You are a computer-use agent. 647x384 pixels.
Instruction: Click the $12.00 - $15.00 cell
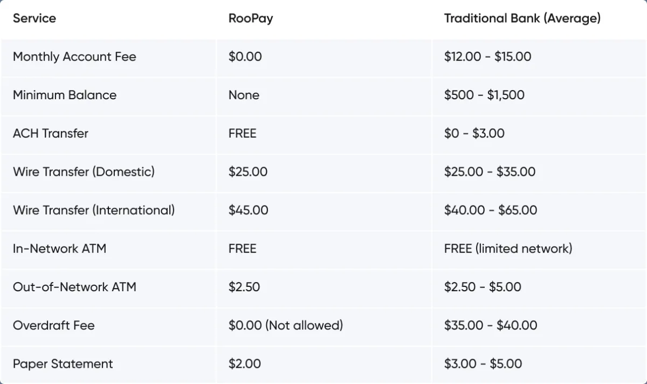pyautogui.click(x=487, y=57)
